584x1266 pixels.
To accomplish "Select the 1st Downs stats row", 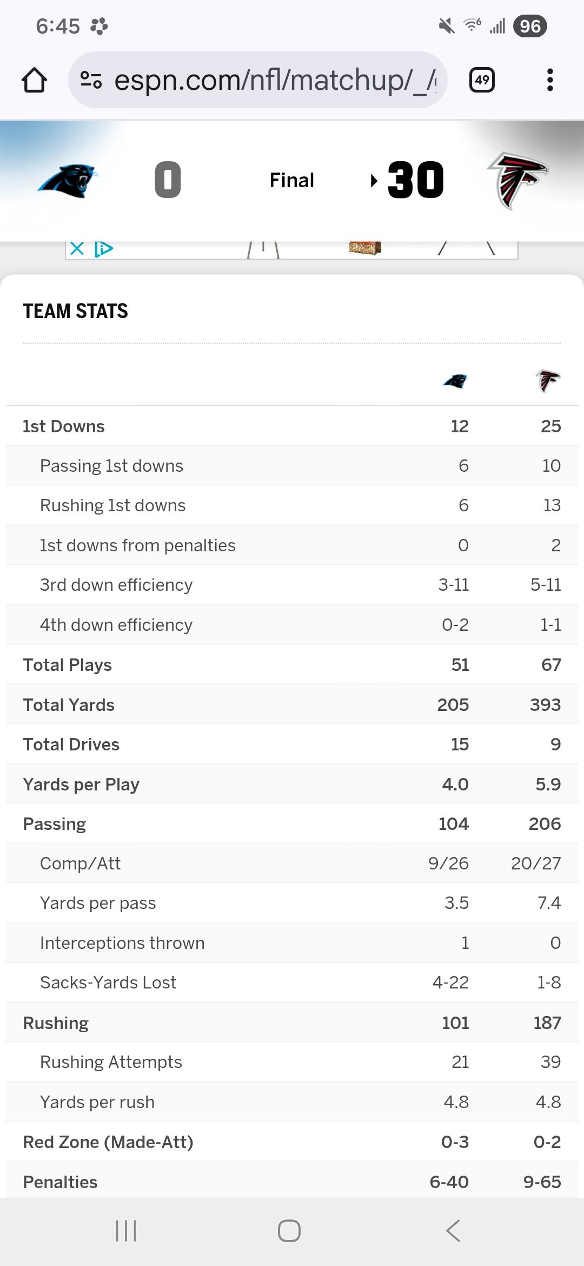I will [x=292, y=426].
